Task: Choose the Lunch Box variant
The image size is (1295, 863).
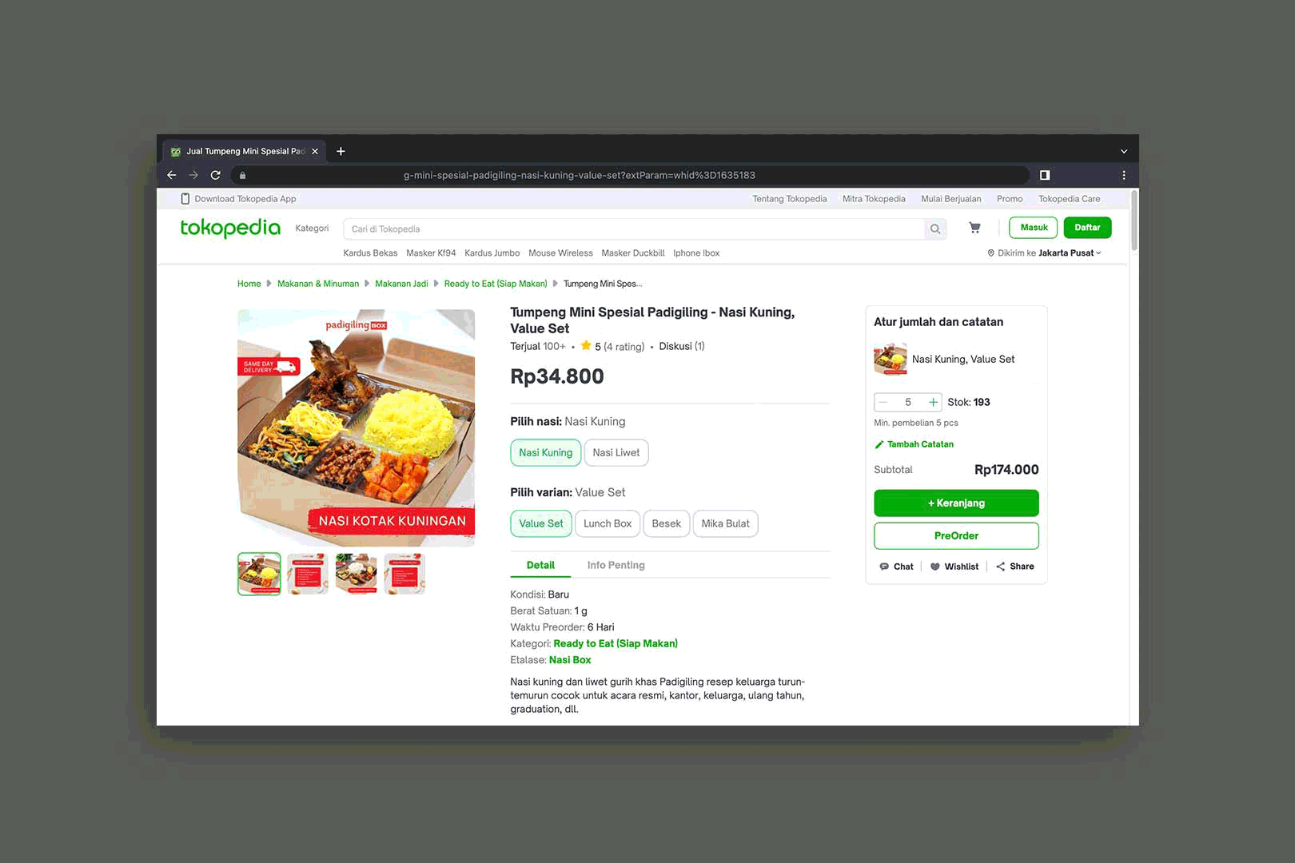Action: point(608,524)
